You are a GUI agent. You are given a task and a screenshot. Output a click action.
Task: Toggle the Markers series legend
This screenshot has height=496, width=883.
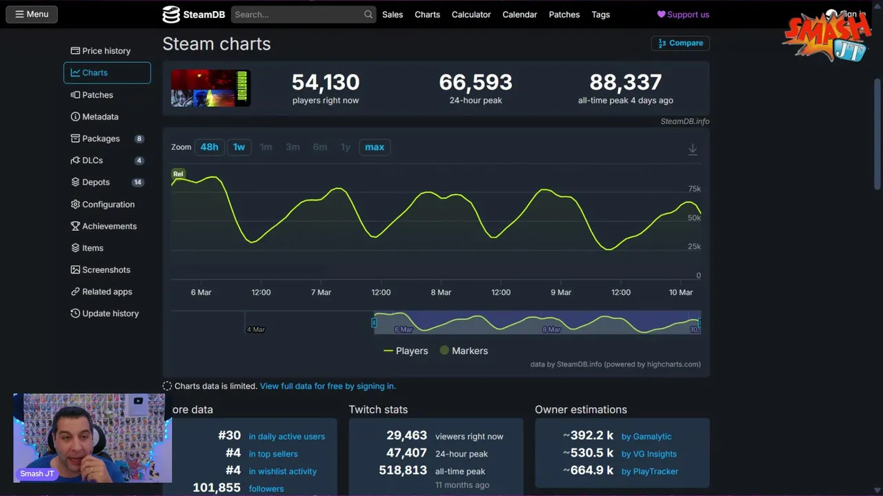(x=464, y=351)
